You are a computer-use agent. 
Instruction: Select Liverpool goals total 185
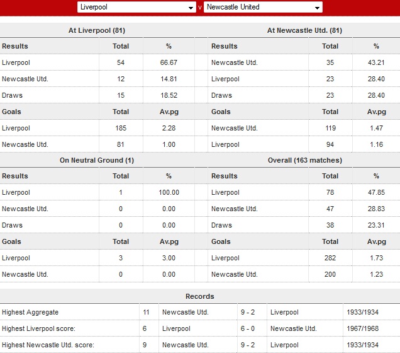coord(121,128)
